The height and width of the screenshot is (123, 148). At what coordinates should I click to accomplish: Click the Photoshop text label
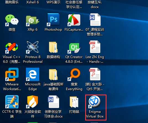point(53,30)
